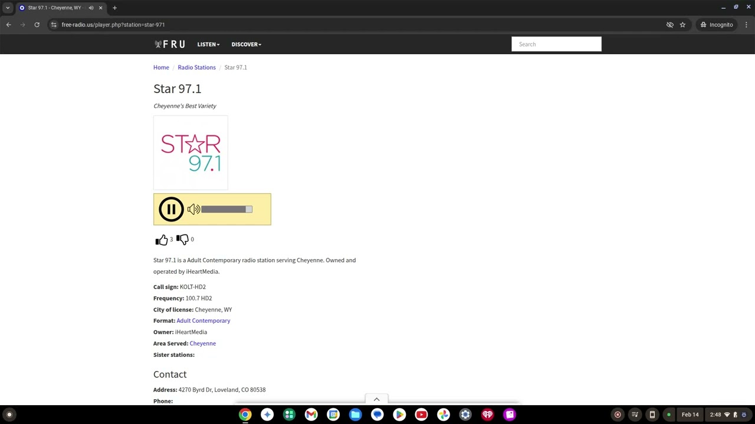The image size is (755, 424).
Task: Open a new browser tab
Action: point(114,8)
